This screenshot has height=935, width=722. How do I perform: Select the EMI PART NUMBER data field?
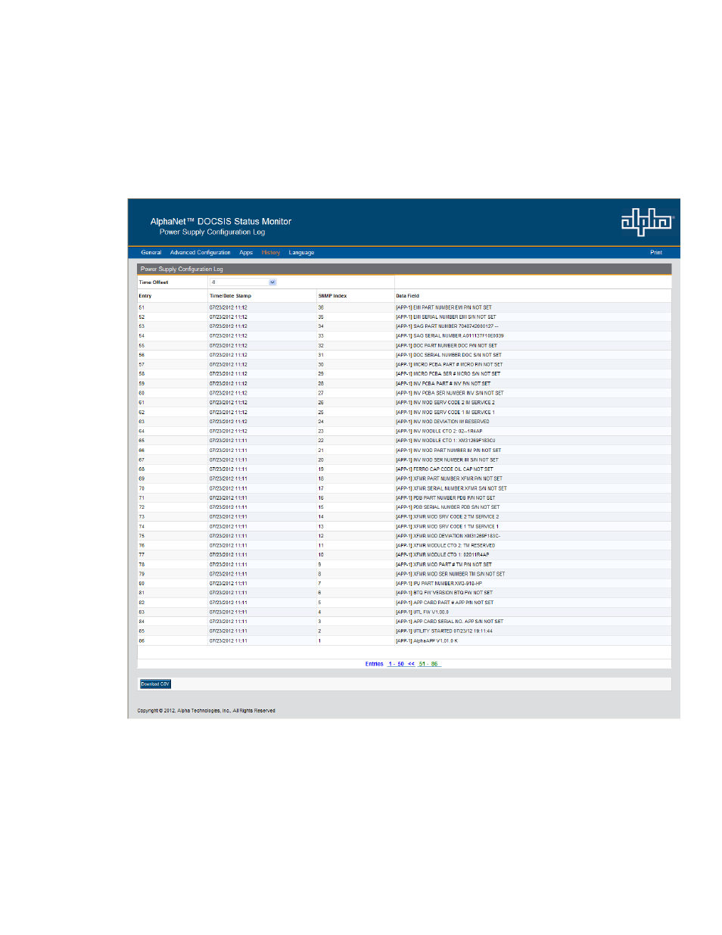443,307
